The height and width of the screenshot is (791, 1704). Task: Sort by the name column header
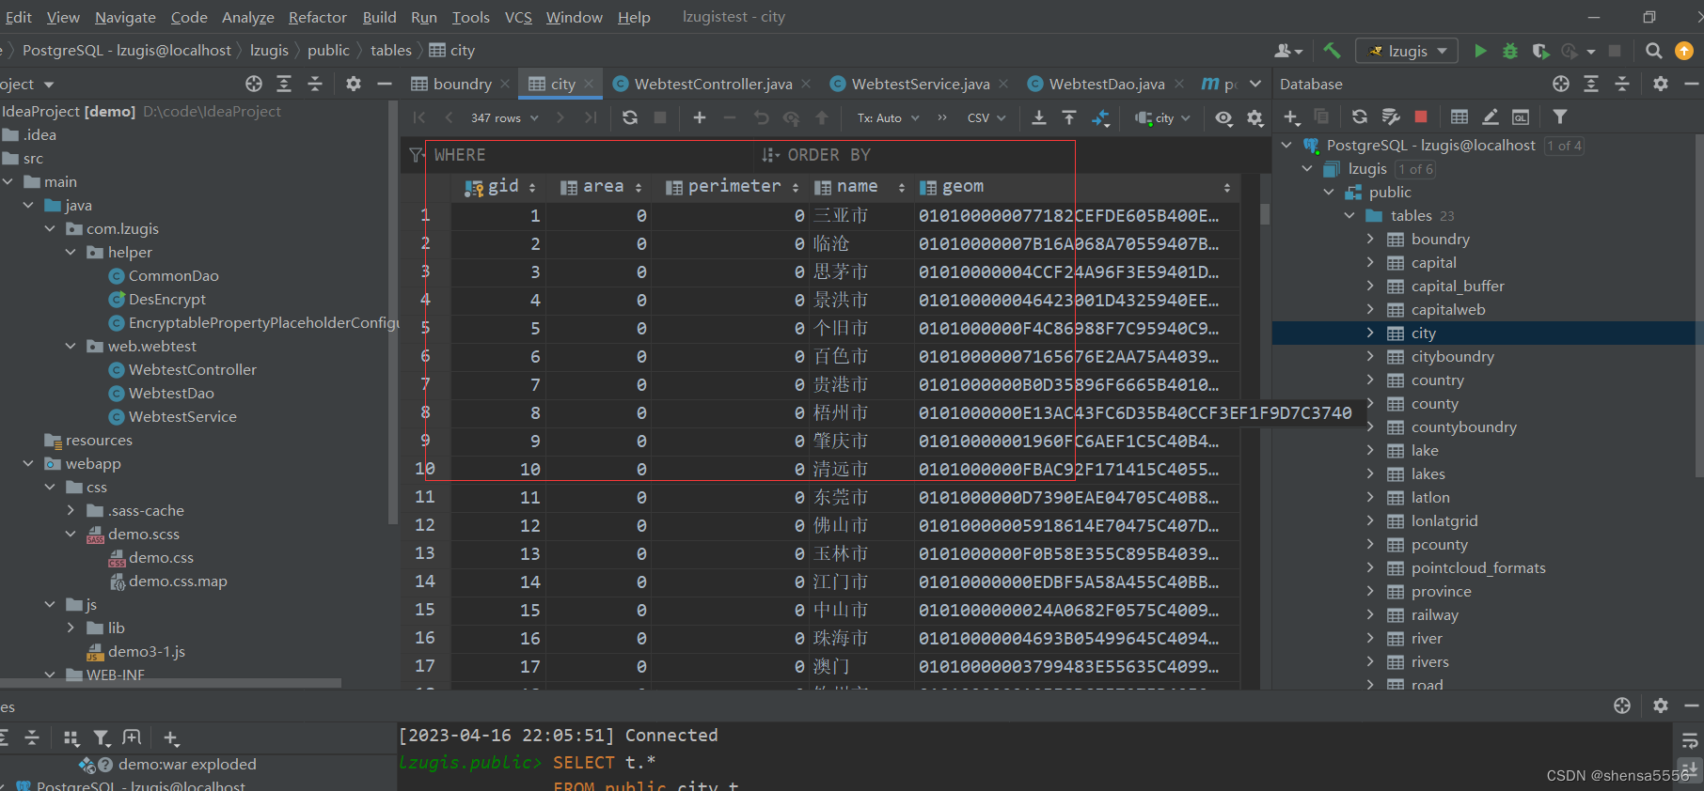tap(860, 186)
